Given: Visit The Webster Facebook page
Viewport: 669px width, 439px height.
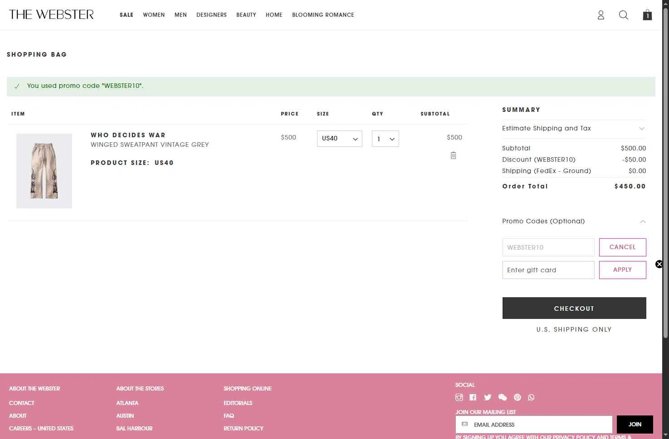Looking at the screenshot, I should pyautogui.click(x=473, y=397).
